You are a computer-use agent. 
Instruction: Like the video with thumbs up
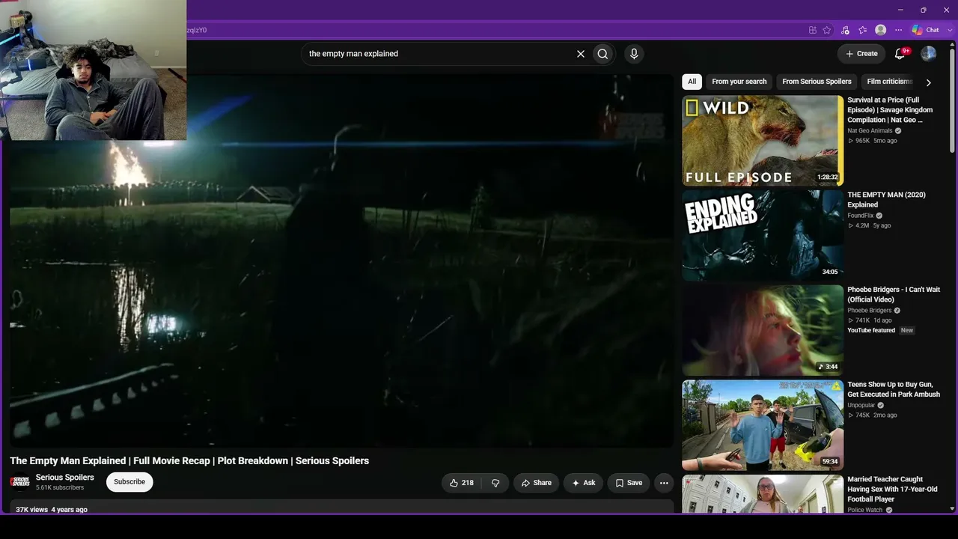tap(462, 483)
